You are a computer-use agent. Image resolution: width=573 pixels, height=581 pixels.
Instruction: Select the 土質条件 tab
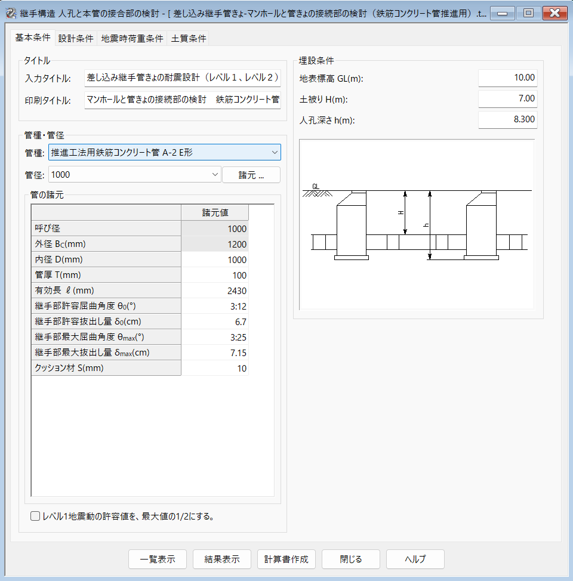click(x=189, y=39)
